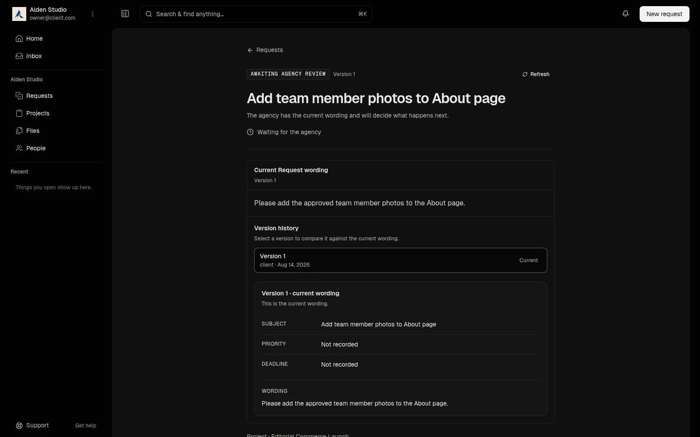Screen dimensions: 700x437
Task: Click the circular refresh arrows icon
Action: pyautogui.click(x=525, y=74)
